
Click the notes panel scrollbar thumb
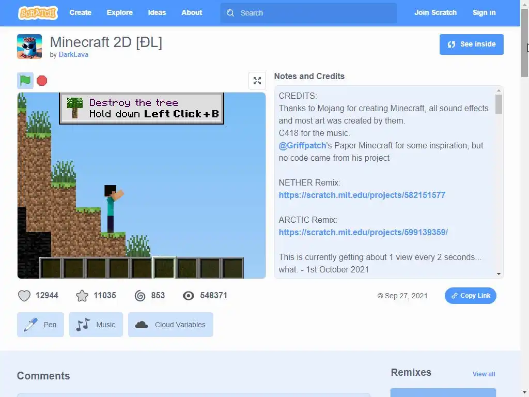499,104
